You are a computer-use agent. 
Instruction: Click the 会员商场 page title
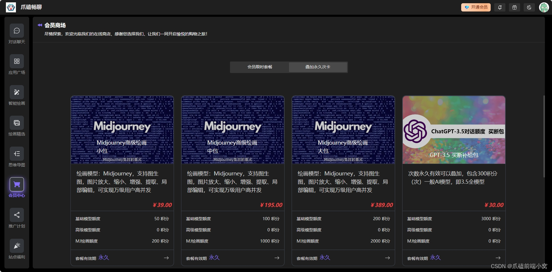55,25
